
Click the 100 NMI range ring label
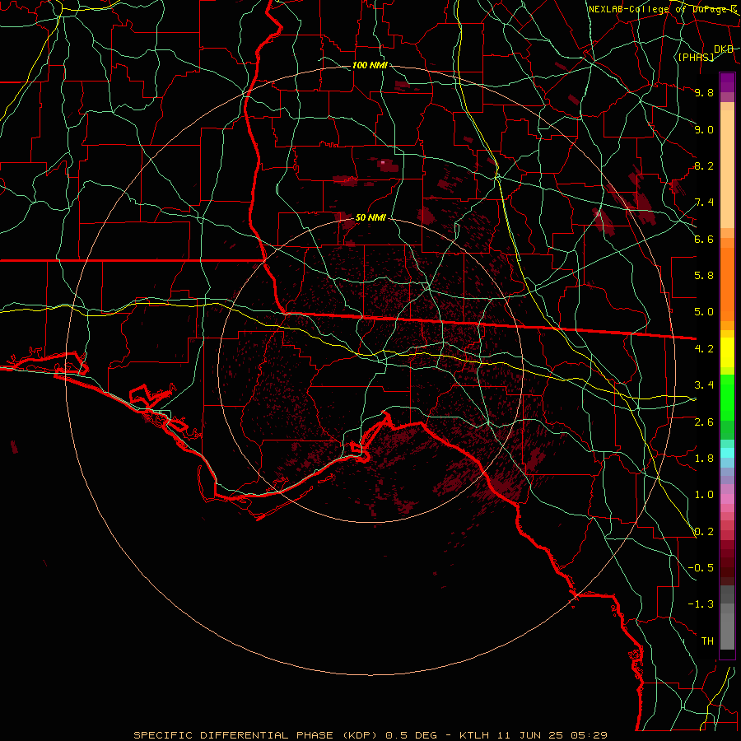coord(370,65)
